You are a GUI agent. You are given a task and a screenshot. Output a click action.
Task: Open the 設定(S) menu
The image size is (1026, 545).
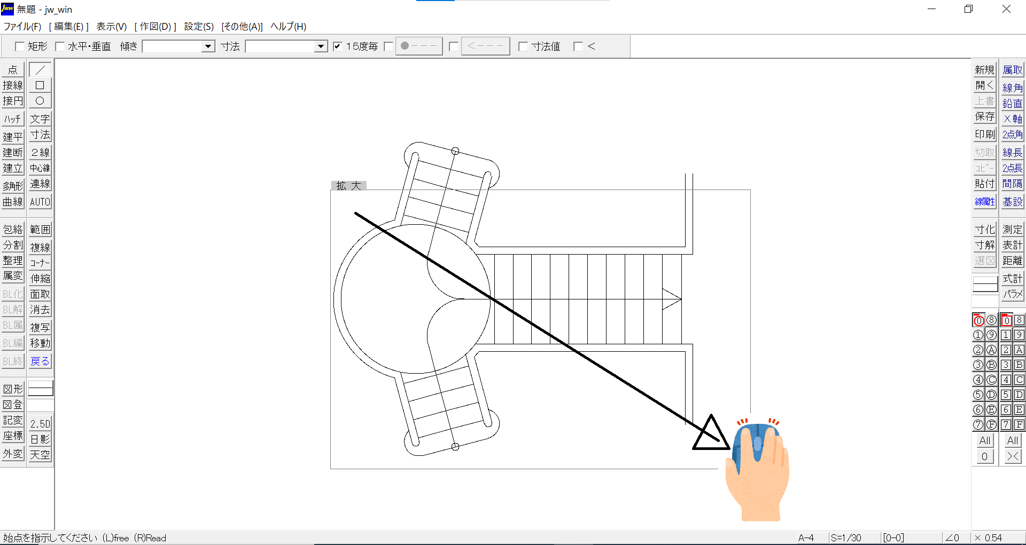click(199, 27)
